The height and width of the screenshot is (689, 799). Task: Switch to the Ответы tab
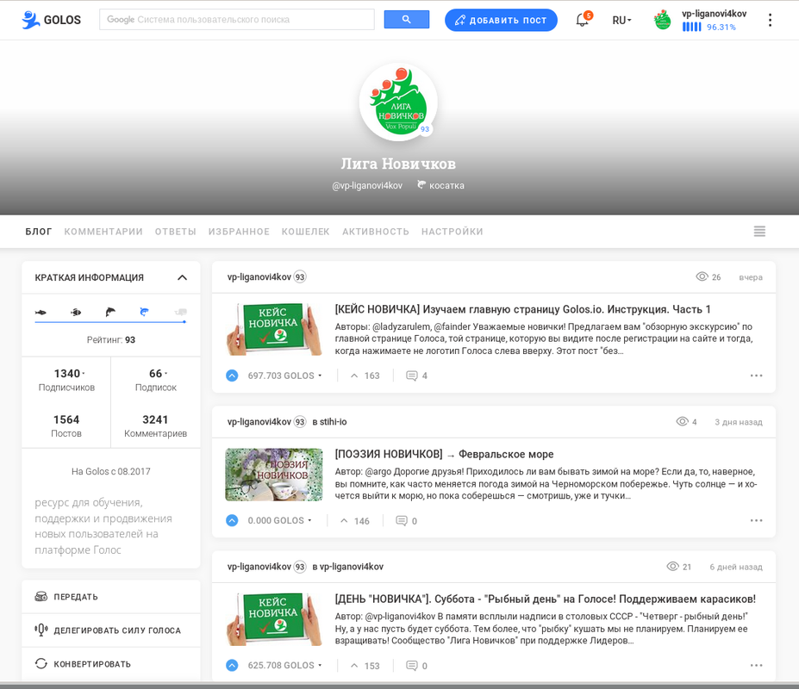(175, 232)
